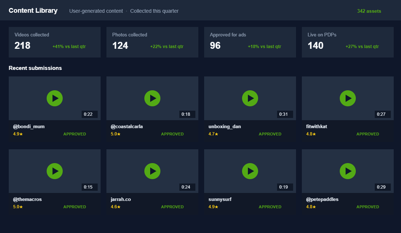
Task: Click the 0:24 duration badge
Action: pos(187,187)
